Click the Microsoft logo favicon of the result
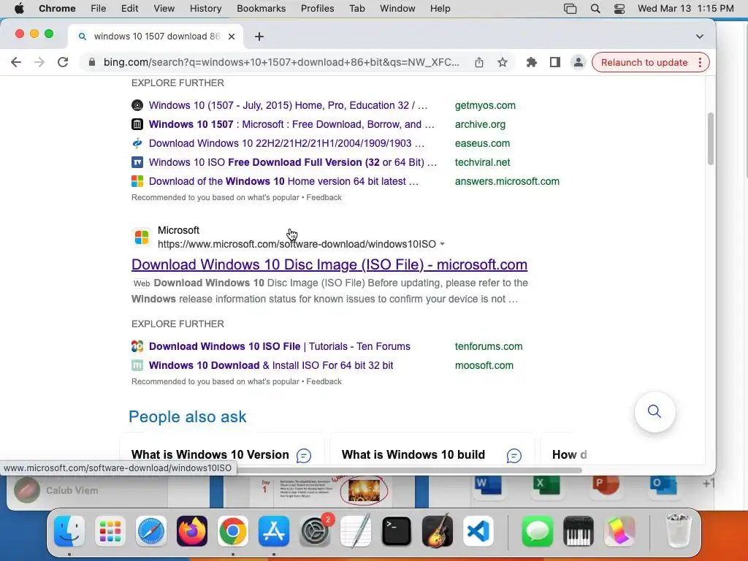 (142, 237)
